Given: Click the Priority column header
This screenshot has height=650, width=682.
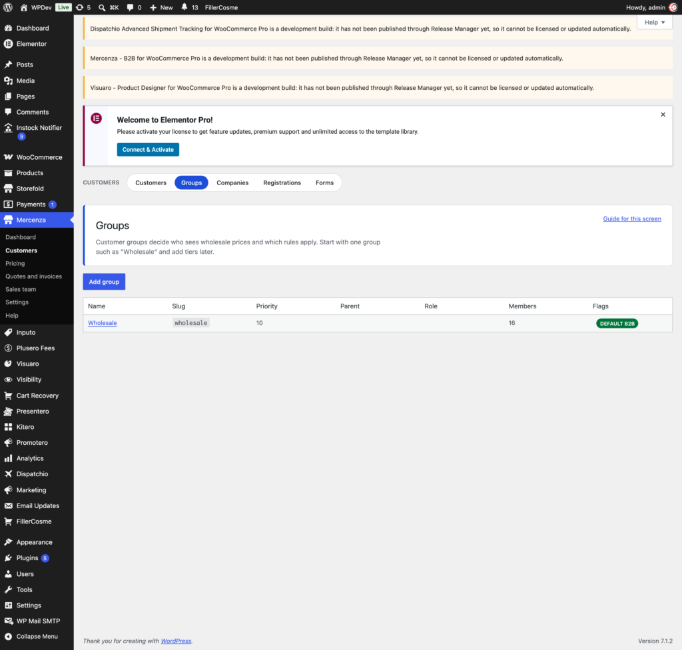Looking at the screenshot, I should click(266, 306).
